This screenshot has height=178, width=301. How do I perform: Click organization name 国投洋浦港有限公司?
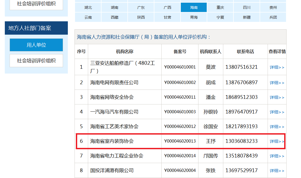tap(112, 170)
